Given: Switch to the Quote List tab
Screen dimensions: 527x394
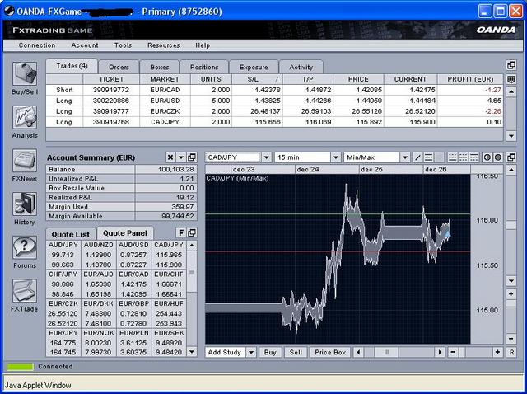Looking at the screenshot, I should coord(71,234).
